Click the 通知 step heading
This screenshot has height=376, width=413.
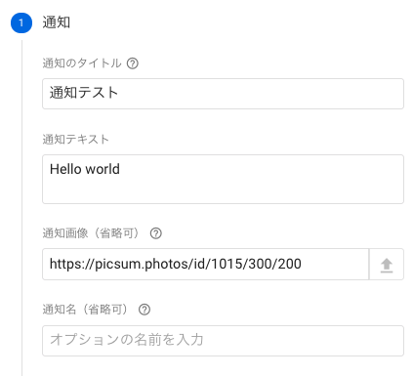57,22
